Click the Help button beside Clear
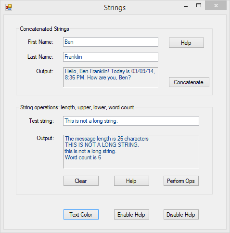230x233 pixels. pyautogui.click(x=131, y=181)
